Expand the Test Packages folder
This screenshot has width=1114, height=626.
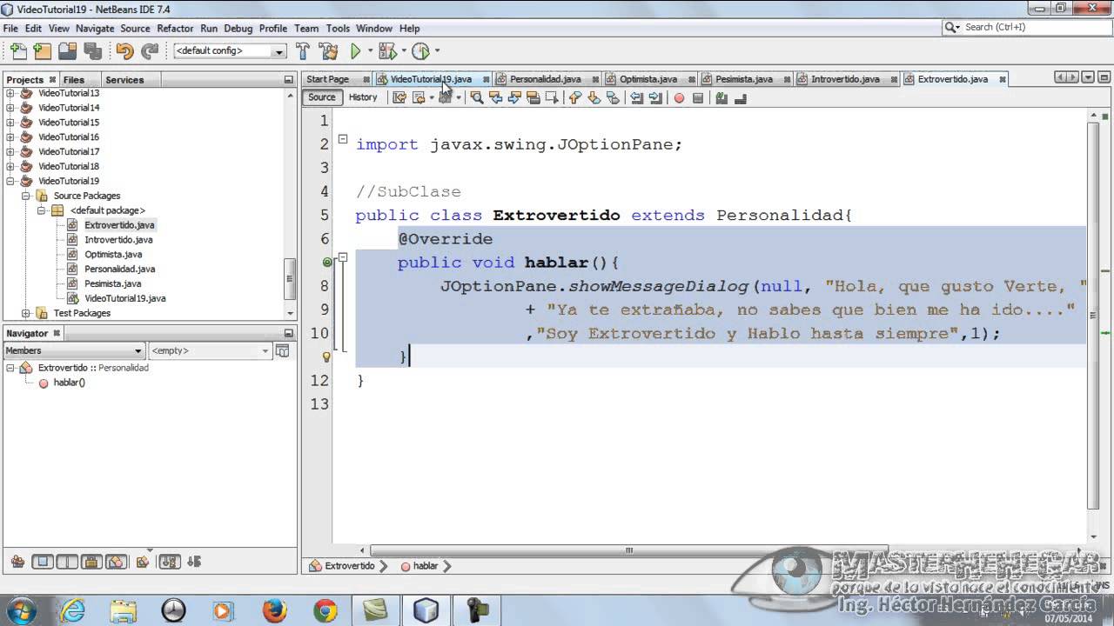[x=26, y=313]
